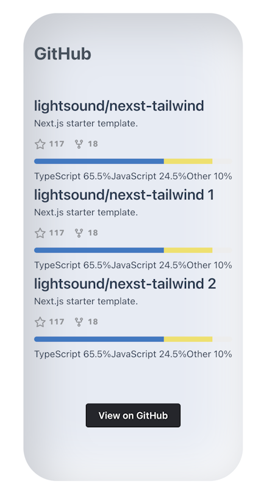Click the Other 10% label under nexst-tailwind 2

coord(209,354)
